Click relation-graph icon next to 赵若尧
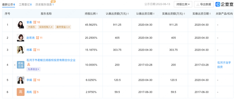Viewport: 235px width, 99px height. (x=37, y=38)
